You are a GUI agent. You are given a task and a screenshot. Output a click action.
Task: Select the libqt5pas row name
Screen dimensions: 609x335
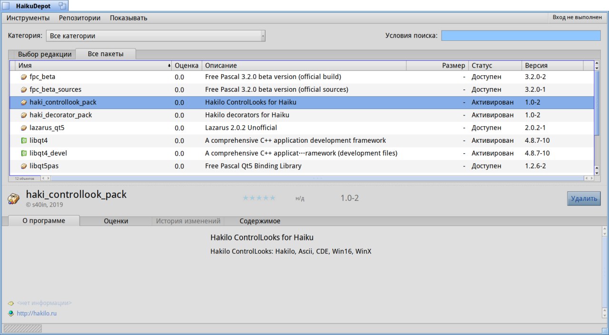click(44, 166)
